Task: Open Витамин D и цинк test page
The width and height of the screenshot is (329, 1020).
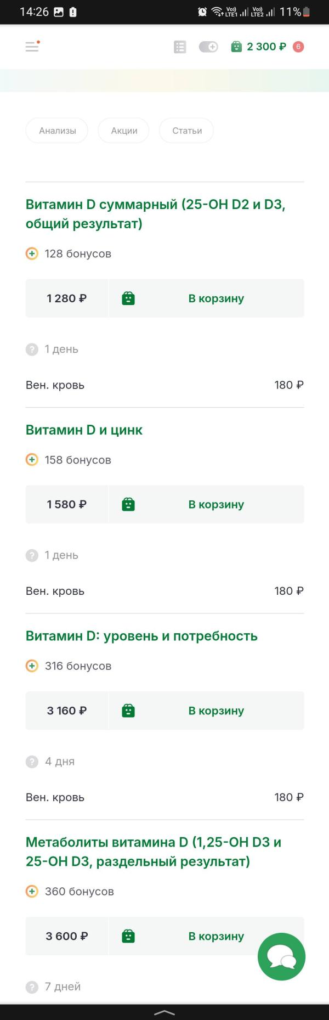Action: 84,430
